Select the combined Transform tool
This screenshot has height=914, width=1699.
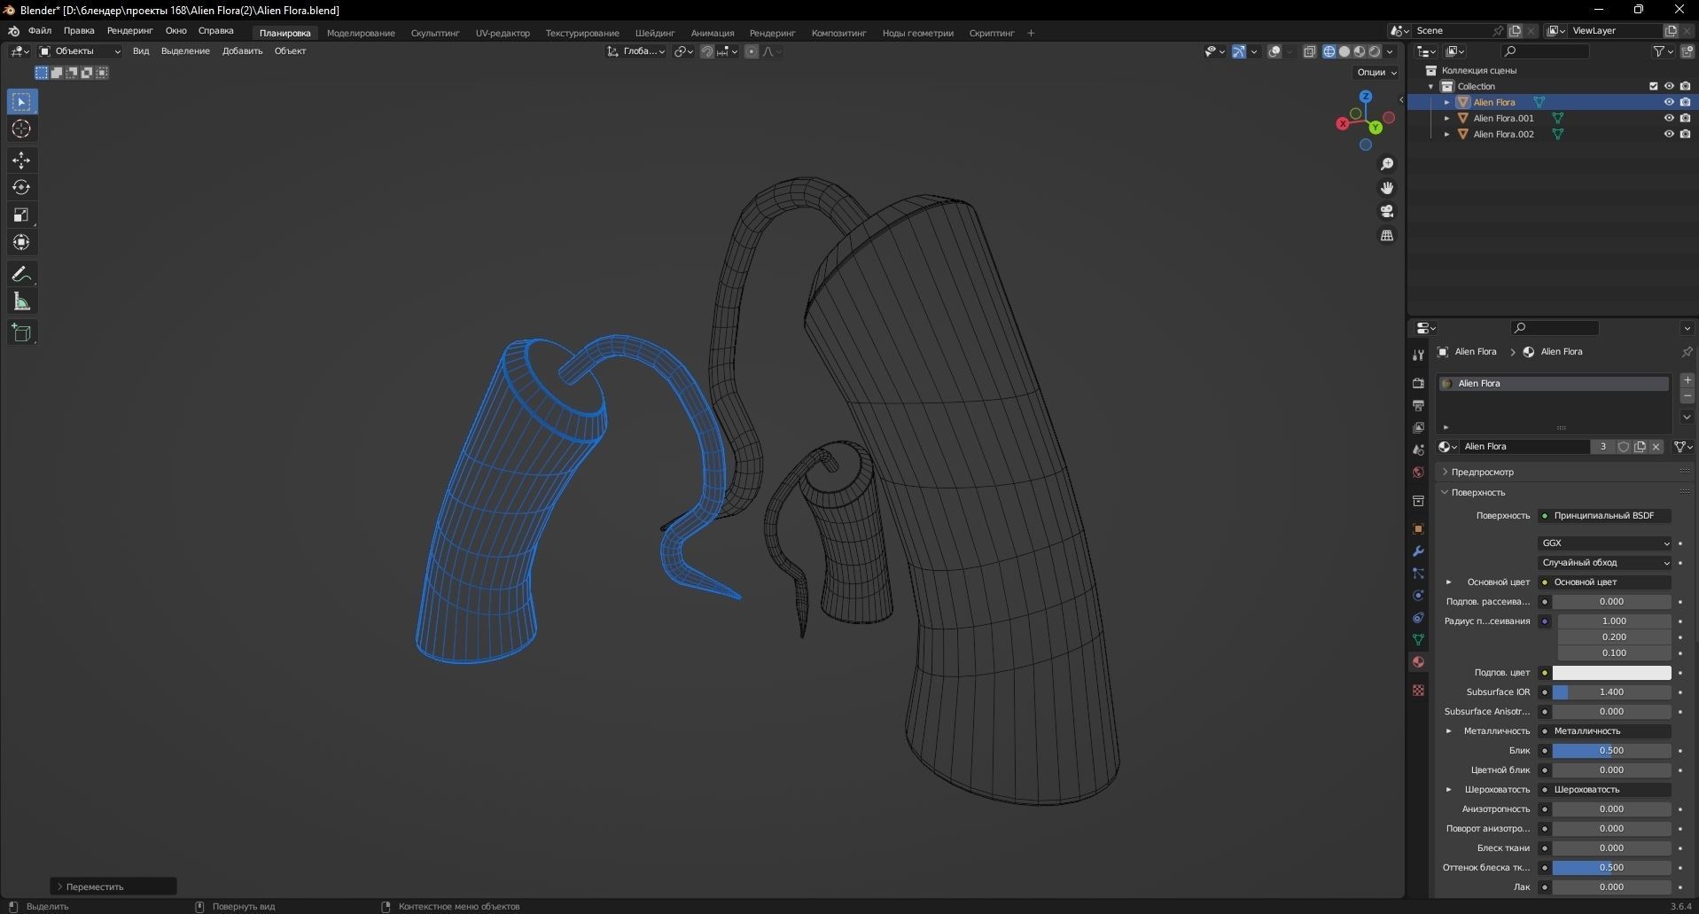[21, 243]
